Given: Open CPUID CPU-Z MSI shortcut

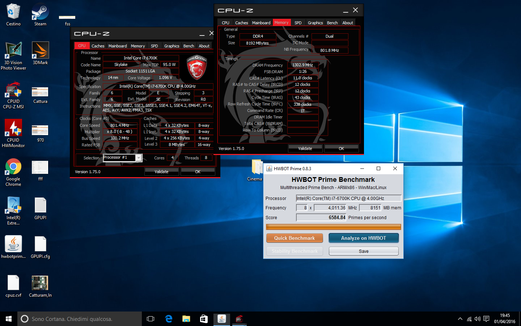Looking at the screenshot, I should click(13, 95).
